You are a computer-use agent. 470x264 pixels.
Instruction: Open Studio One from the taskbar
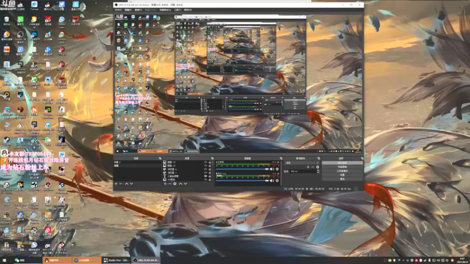115,260
